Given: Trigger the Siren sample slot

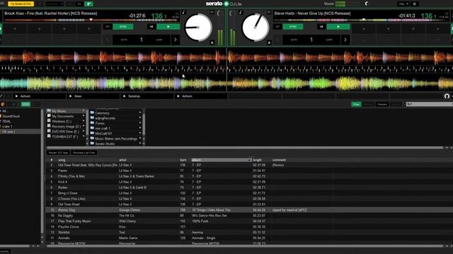Looking at the screenshot, I should tap(93, 96).
